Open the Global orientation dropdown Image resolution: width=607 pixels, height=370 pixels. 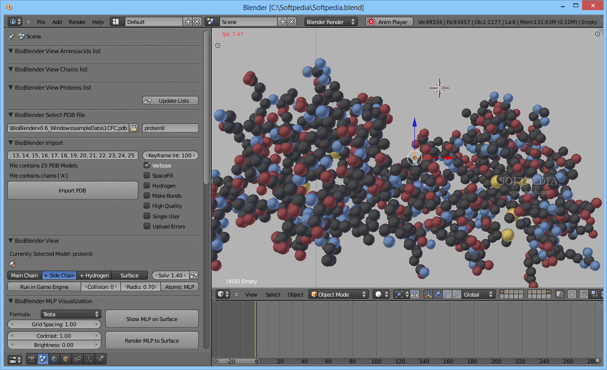click(478, 294)
